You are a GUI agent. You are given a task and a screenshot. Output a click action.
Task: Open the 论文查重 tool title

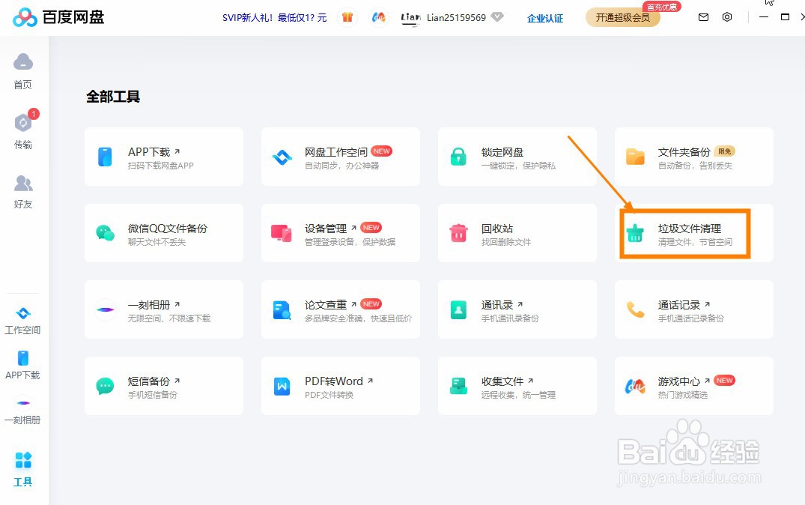point(326,305)
